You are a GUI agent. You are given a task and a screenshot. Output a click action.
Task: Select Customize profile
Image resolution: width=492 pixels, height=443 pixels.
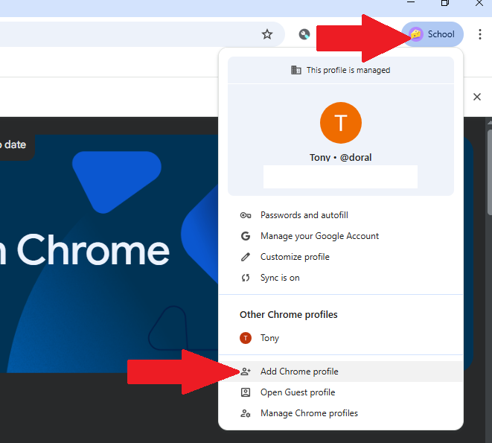[x=294, y=257]
